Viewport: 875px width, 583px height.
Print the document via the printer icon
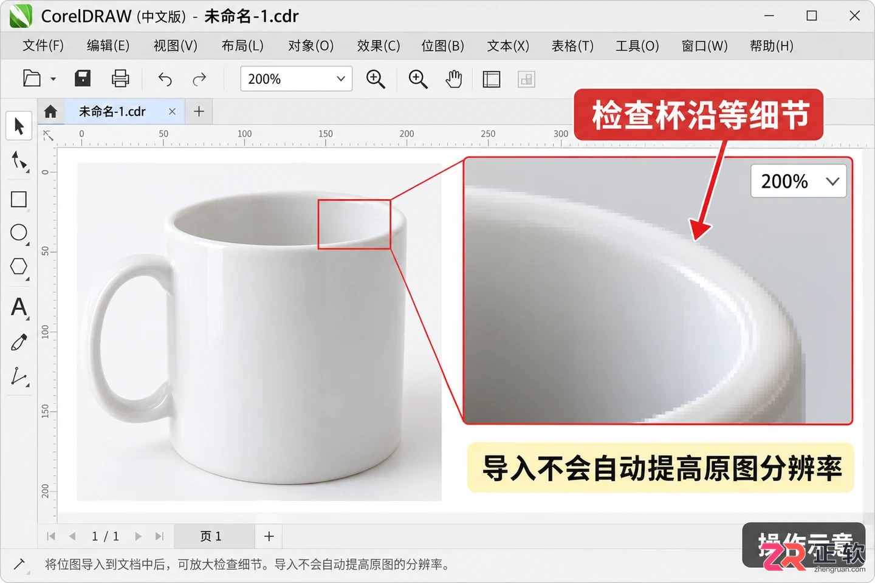(x=120, y=79)
